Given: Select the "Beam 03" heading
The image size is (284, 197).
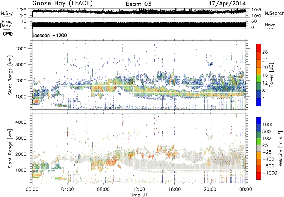Looking at the screenshot, I should (x=138, y=4).
